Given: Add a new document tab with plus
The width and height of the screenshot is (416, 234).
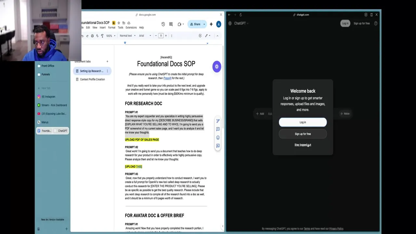Looking at the screenshot, I should pos(107,61).
